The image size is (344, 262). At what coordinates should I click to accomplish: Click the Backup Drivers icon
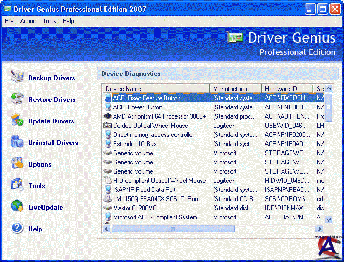point(17,77)
